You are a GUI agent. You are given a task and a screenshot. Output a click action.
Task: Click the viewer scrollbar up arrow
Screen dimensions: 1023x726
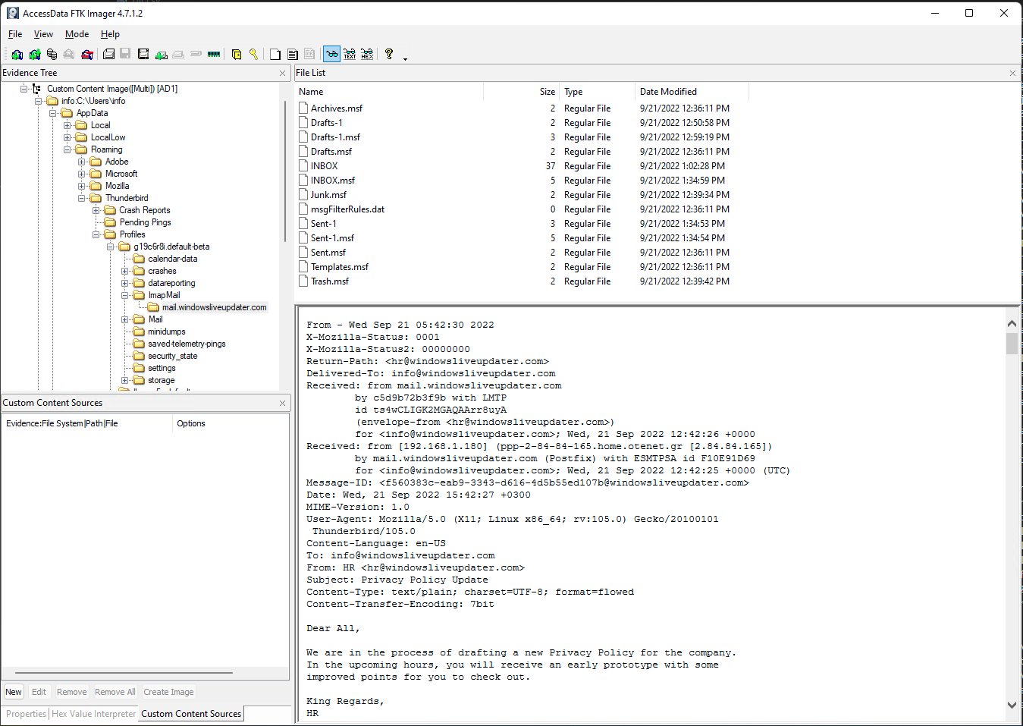pyautogui.click(x=1012, y=324)
